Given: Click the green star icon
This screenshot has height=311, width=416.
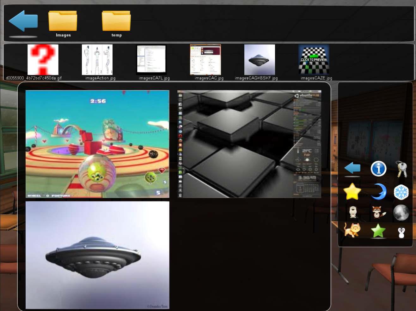Looking at the screenshot, I should click(x=378, y=230).
